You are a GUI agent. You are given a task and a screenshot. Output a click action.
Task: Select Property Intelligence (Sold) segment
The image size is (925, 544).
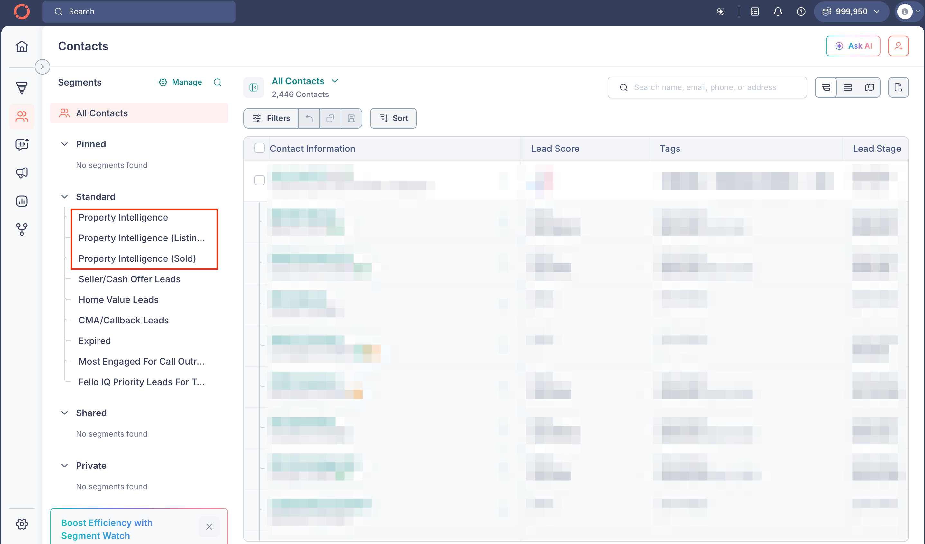[x=137, y=258]
